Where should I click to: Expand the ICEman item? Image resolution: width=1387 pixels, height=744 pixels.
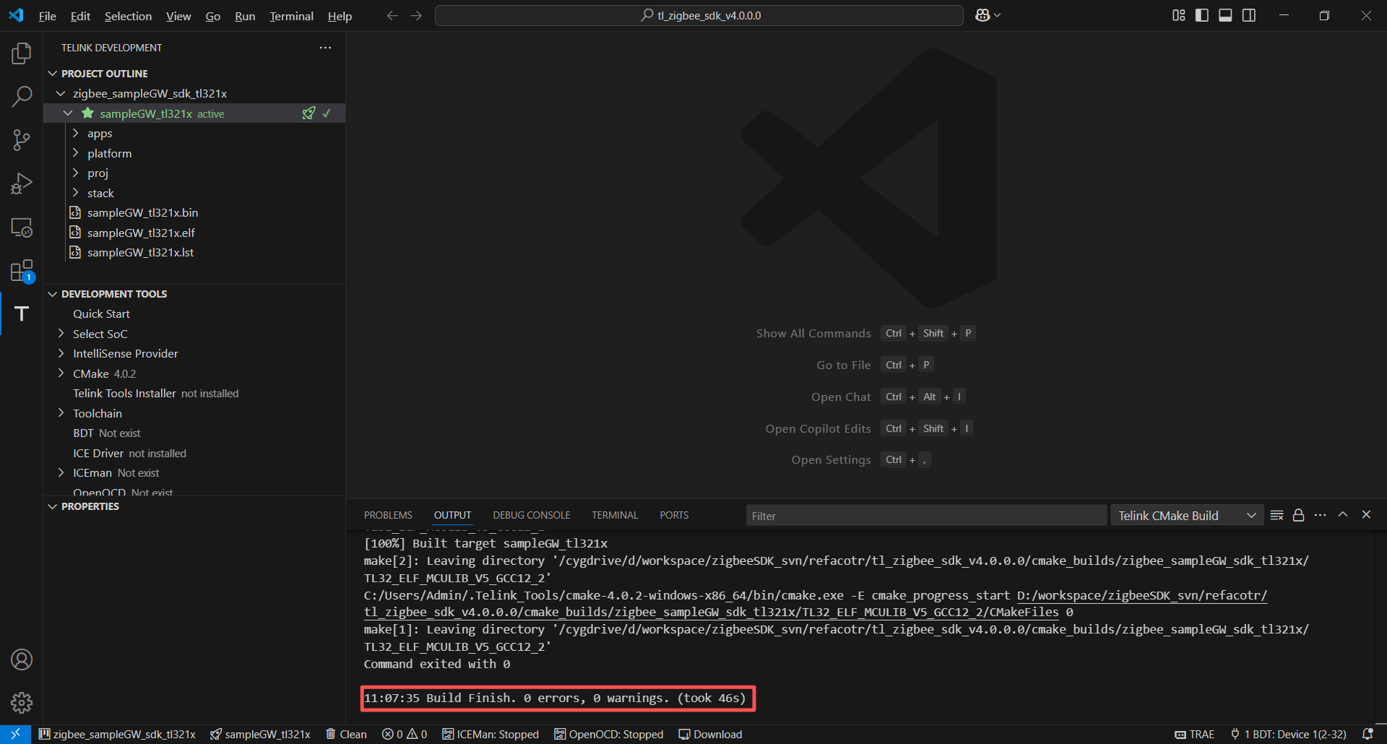click(61, 473)
